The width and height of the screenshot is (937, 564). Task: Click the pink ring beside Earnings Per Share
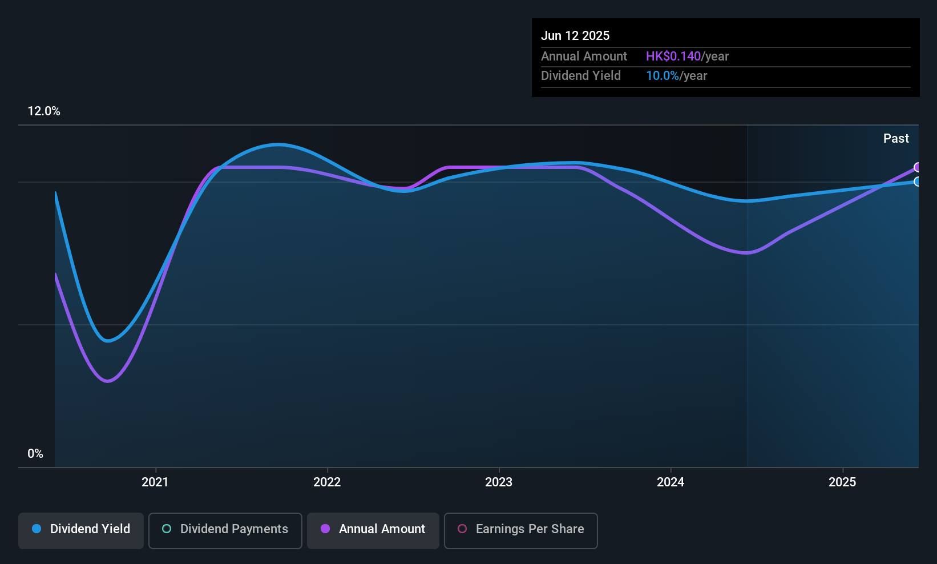pyautogui.click(x=462, y=529)
